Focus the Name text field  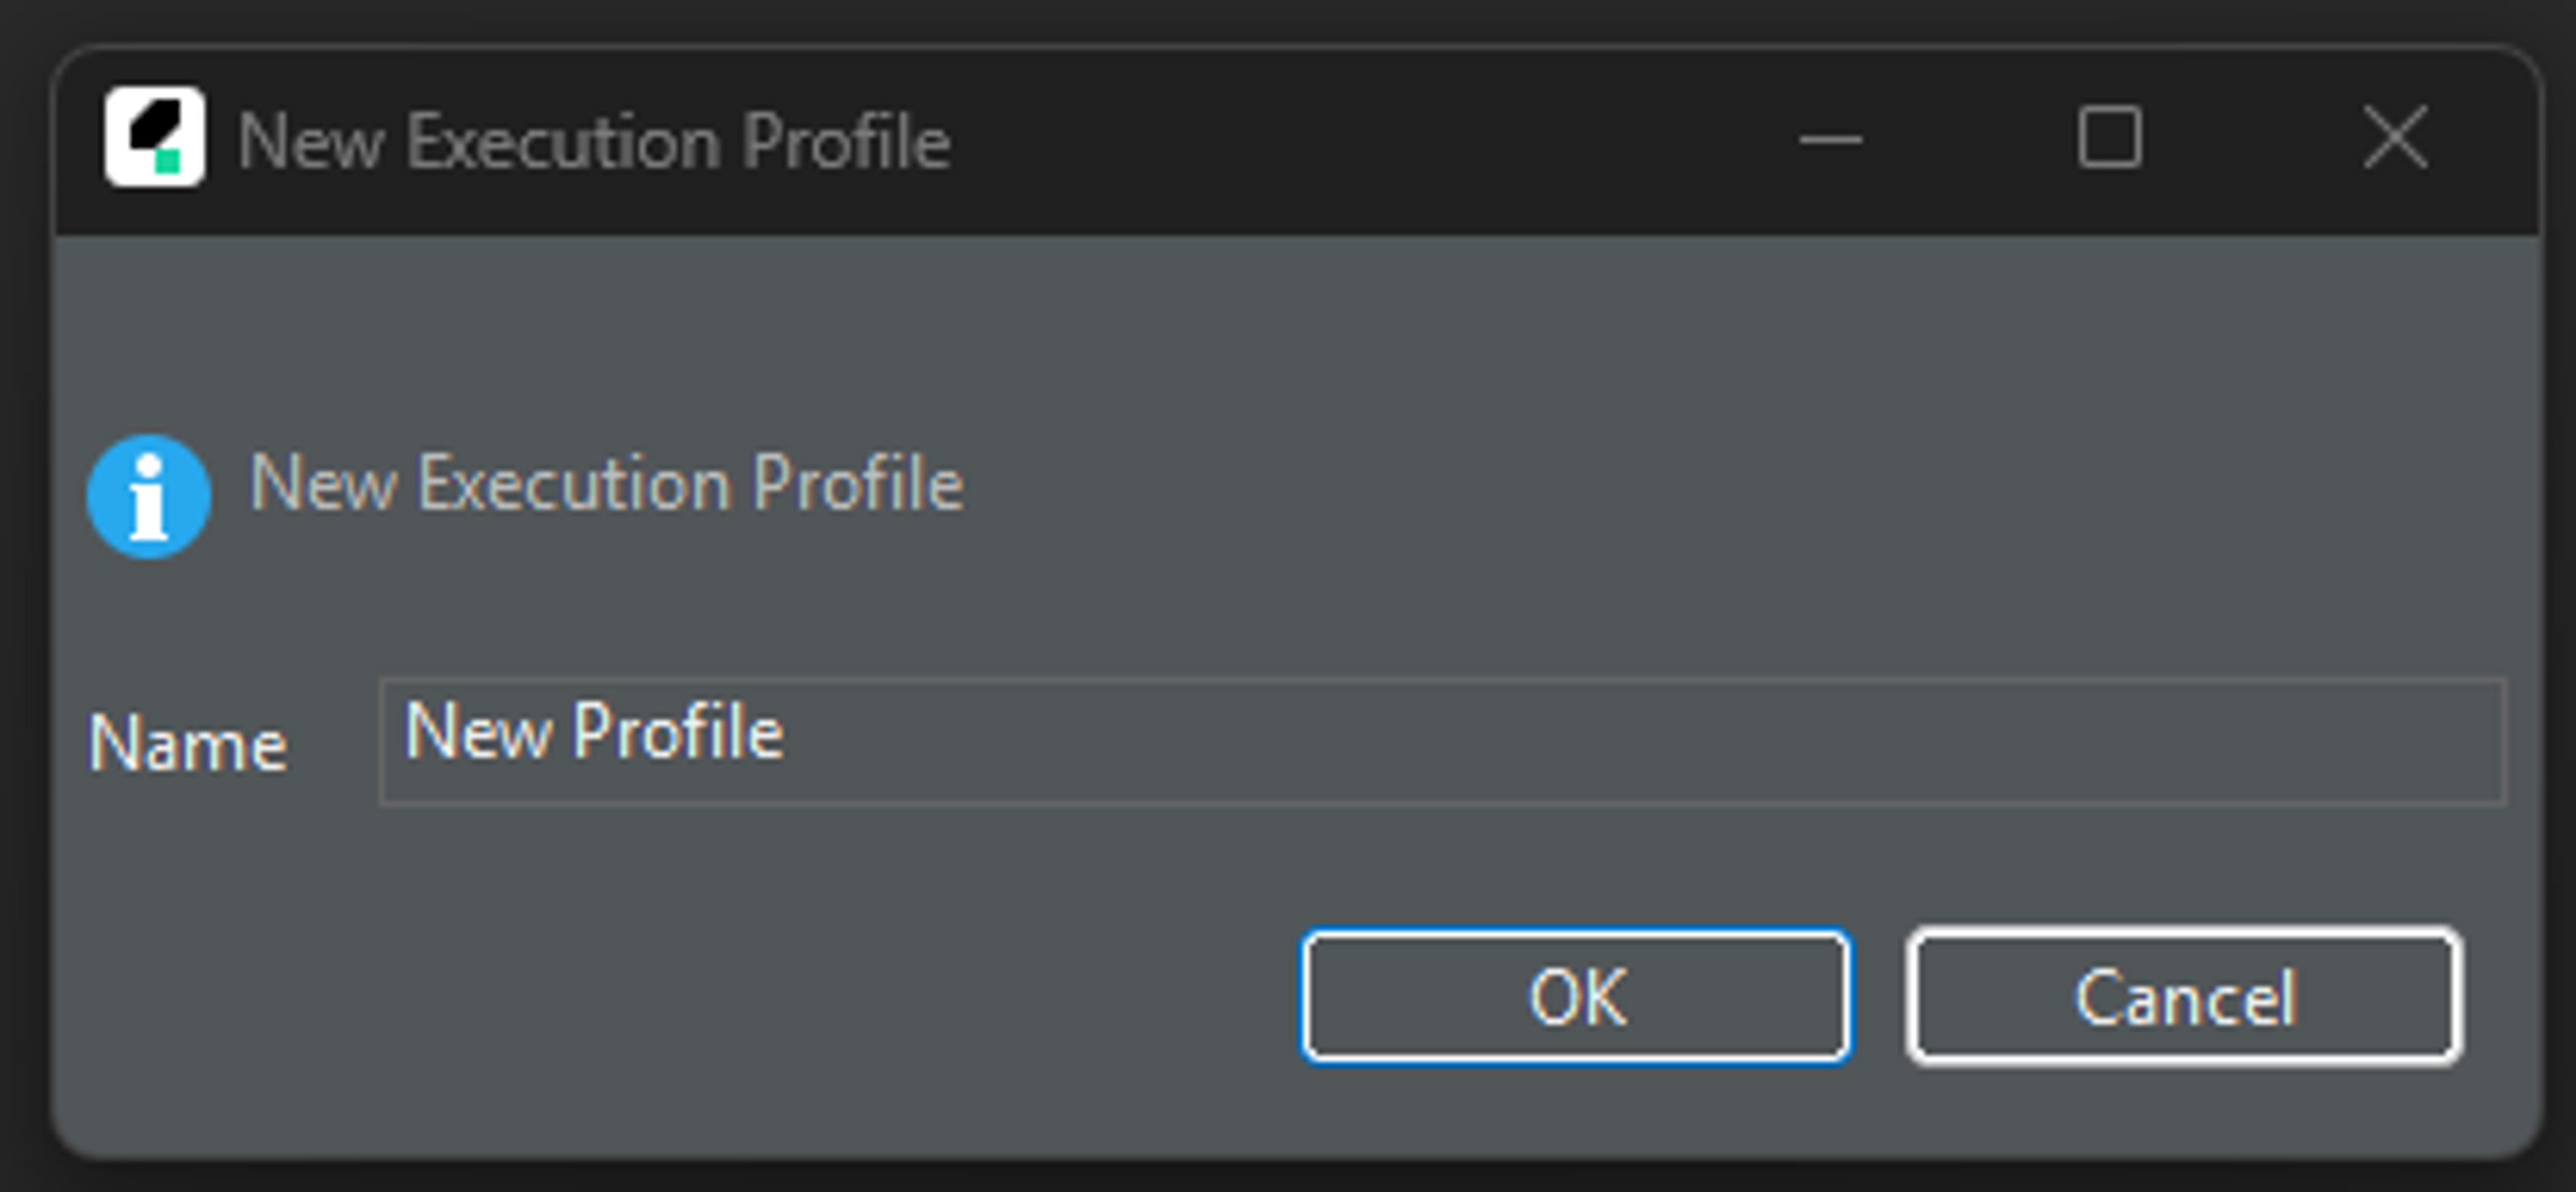[x=1440, y=741]
